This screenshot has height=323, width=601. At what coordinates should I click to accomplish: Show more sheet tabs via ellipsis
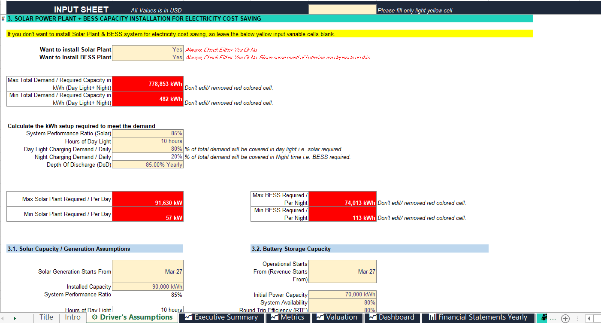tap(553, 319)
